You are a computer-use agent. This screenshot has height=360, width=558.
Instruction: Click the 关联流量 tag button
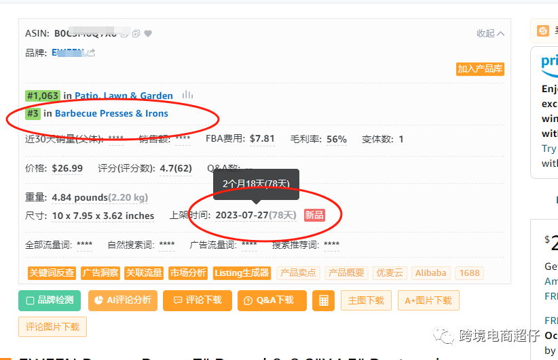144,273
